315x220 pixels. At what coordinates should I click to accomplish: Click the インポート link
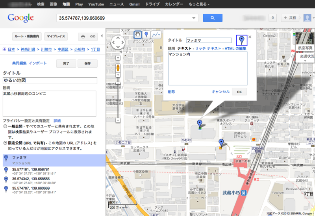tap(38, 63)
